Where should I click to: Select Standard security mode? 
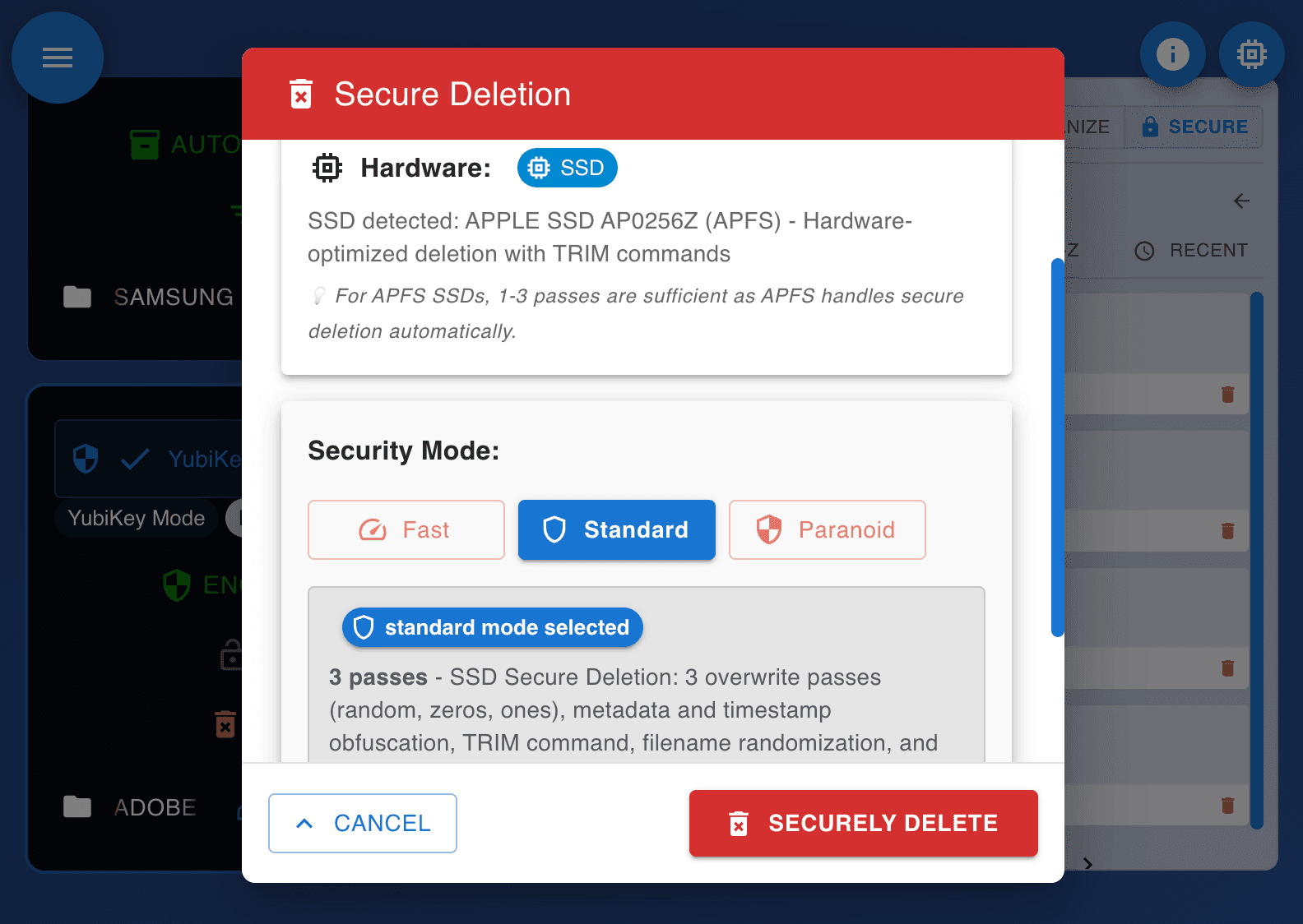pos(616,530)
